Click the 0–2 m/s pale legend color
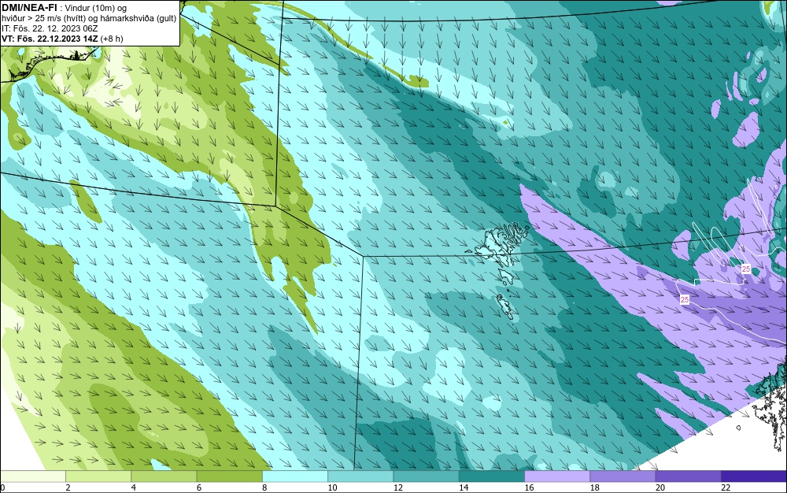Viewport: 787px width, 493px height. 32,476
